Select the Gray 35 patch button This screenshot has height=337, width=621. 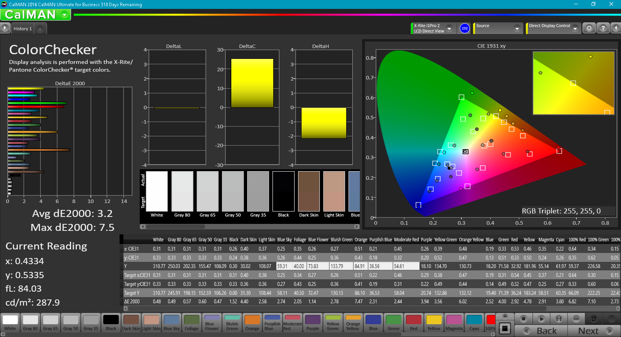(x=91, y=323)
